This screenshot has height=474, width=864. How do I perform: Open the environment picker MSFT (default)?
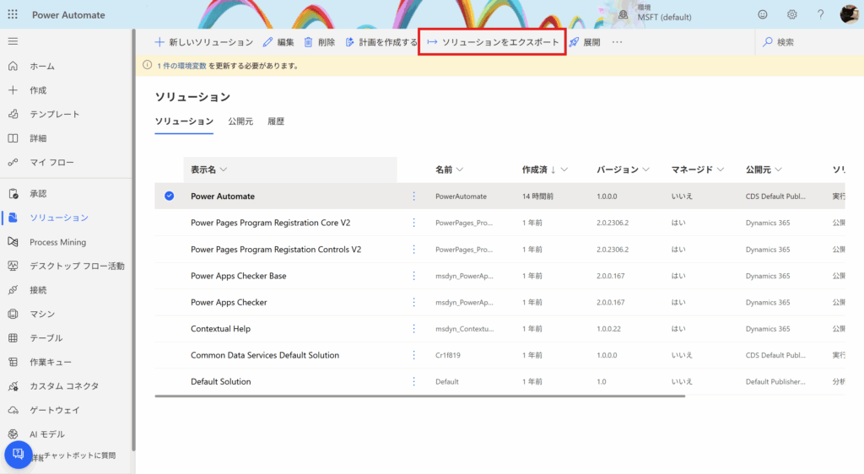pos(655,13)
